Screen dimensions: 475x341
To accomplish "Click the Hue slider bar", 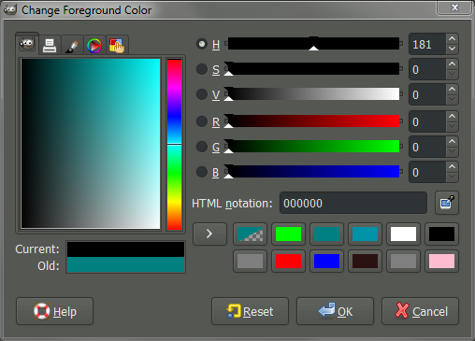I will click(313, 44).
